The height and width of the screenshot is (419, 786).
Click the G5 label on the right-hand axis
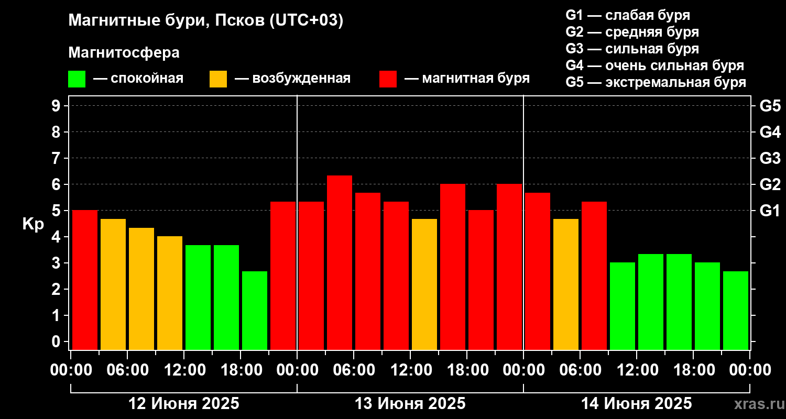pos(770,106)
